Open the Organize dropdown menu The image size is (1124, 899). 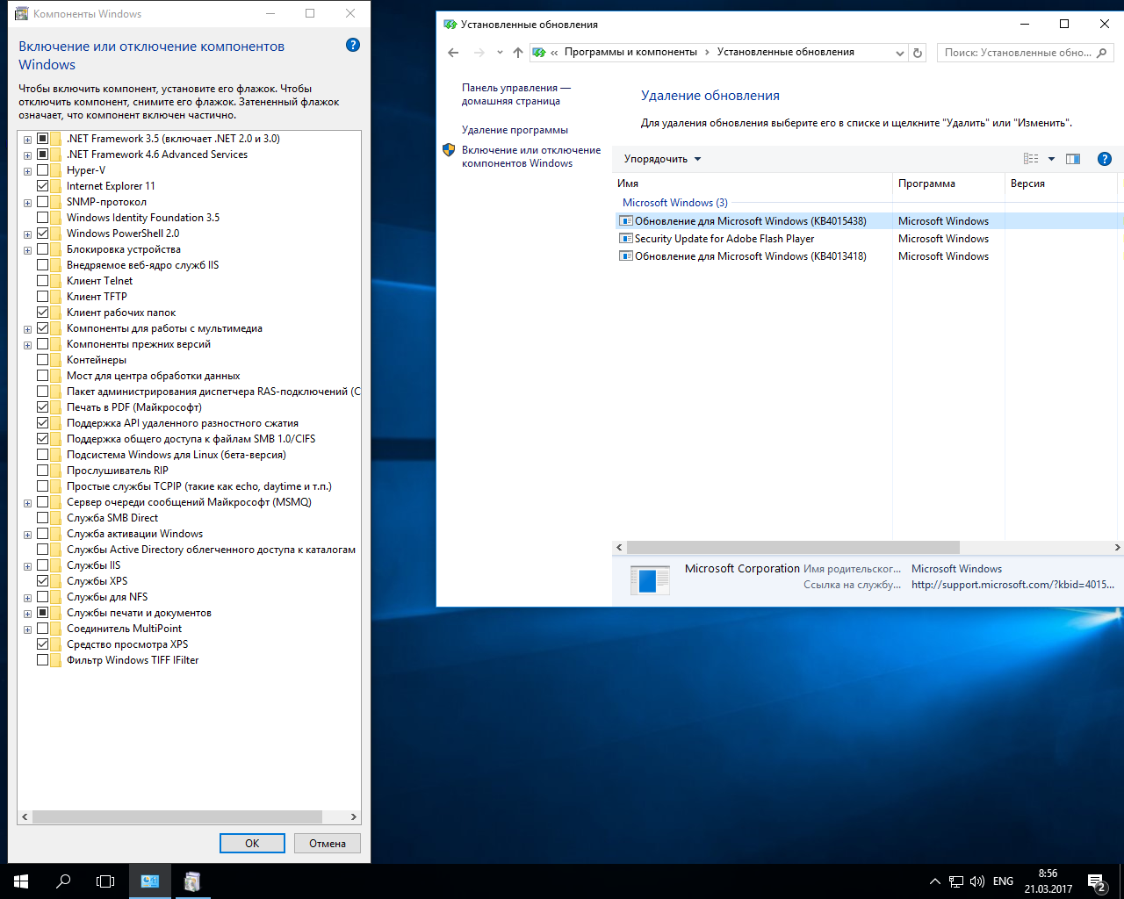[662, 159]
